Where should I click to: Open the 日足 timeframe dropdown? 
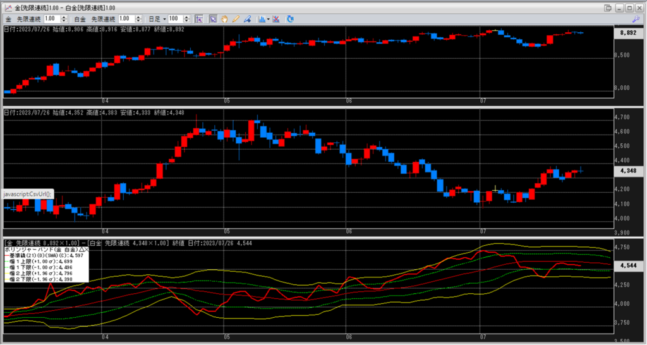(x=164, y=19)
